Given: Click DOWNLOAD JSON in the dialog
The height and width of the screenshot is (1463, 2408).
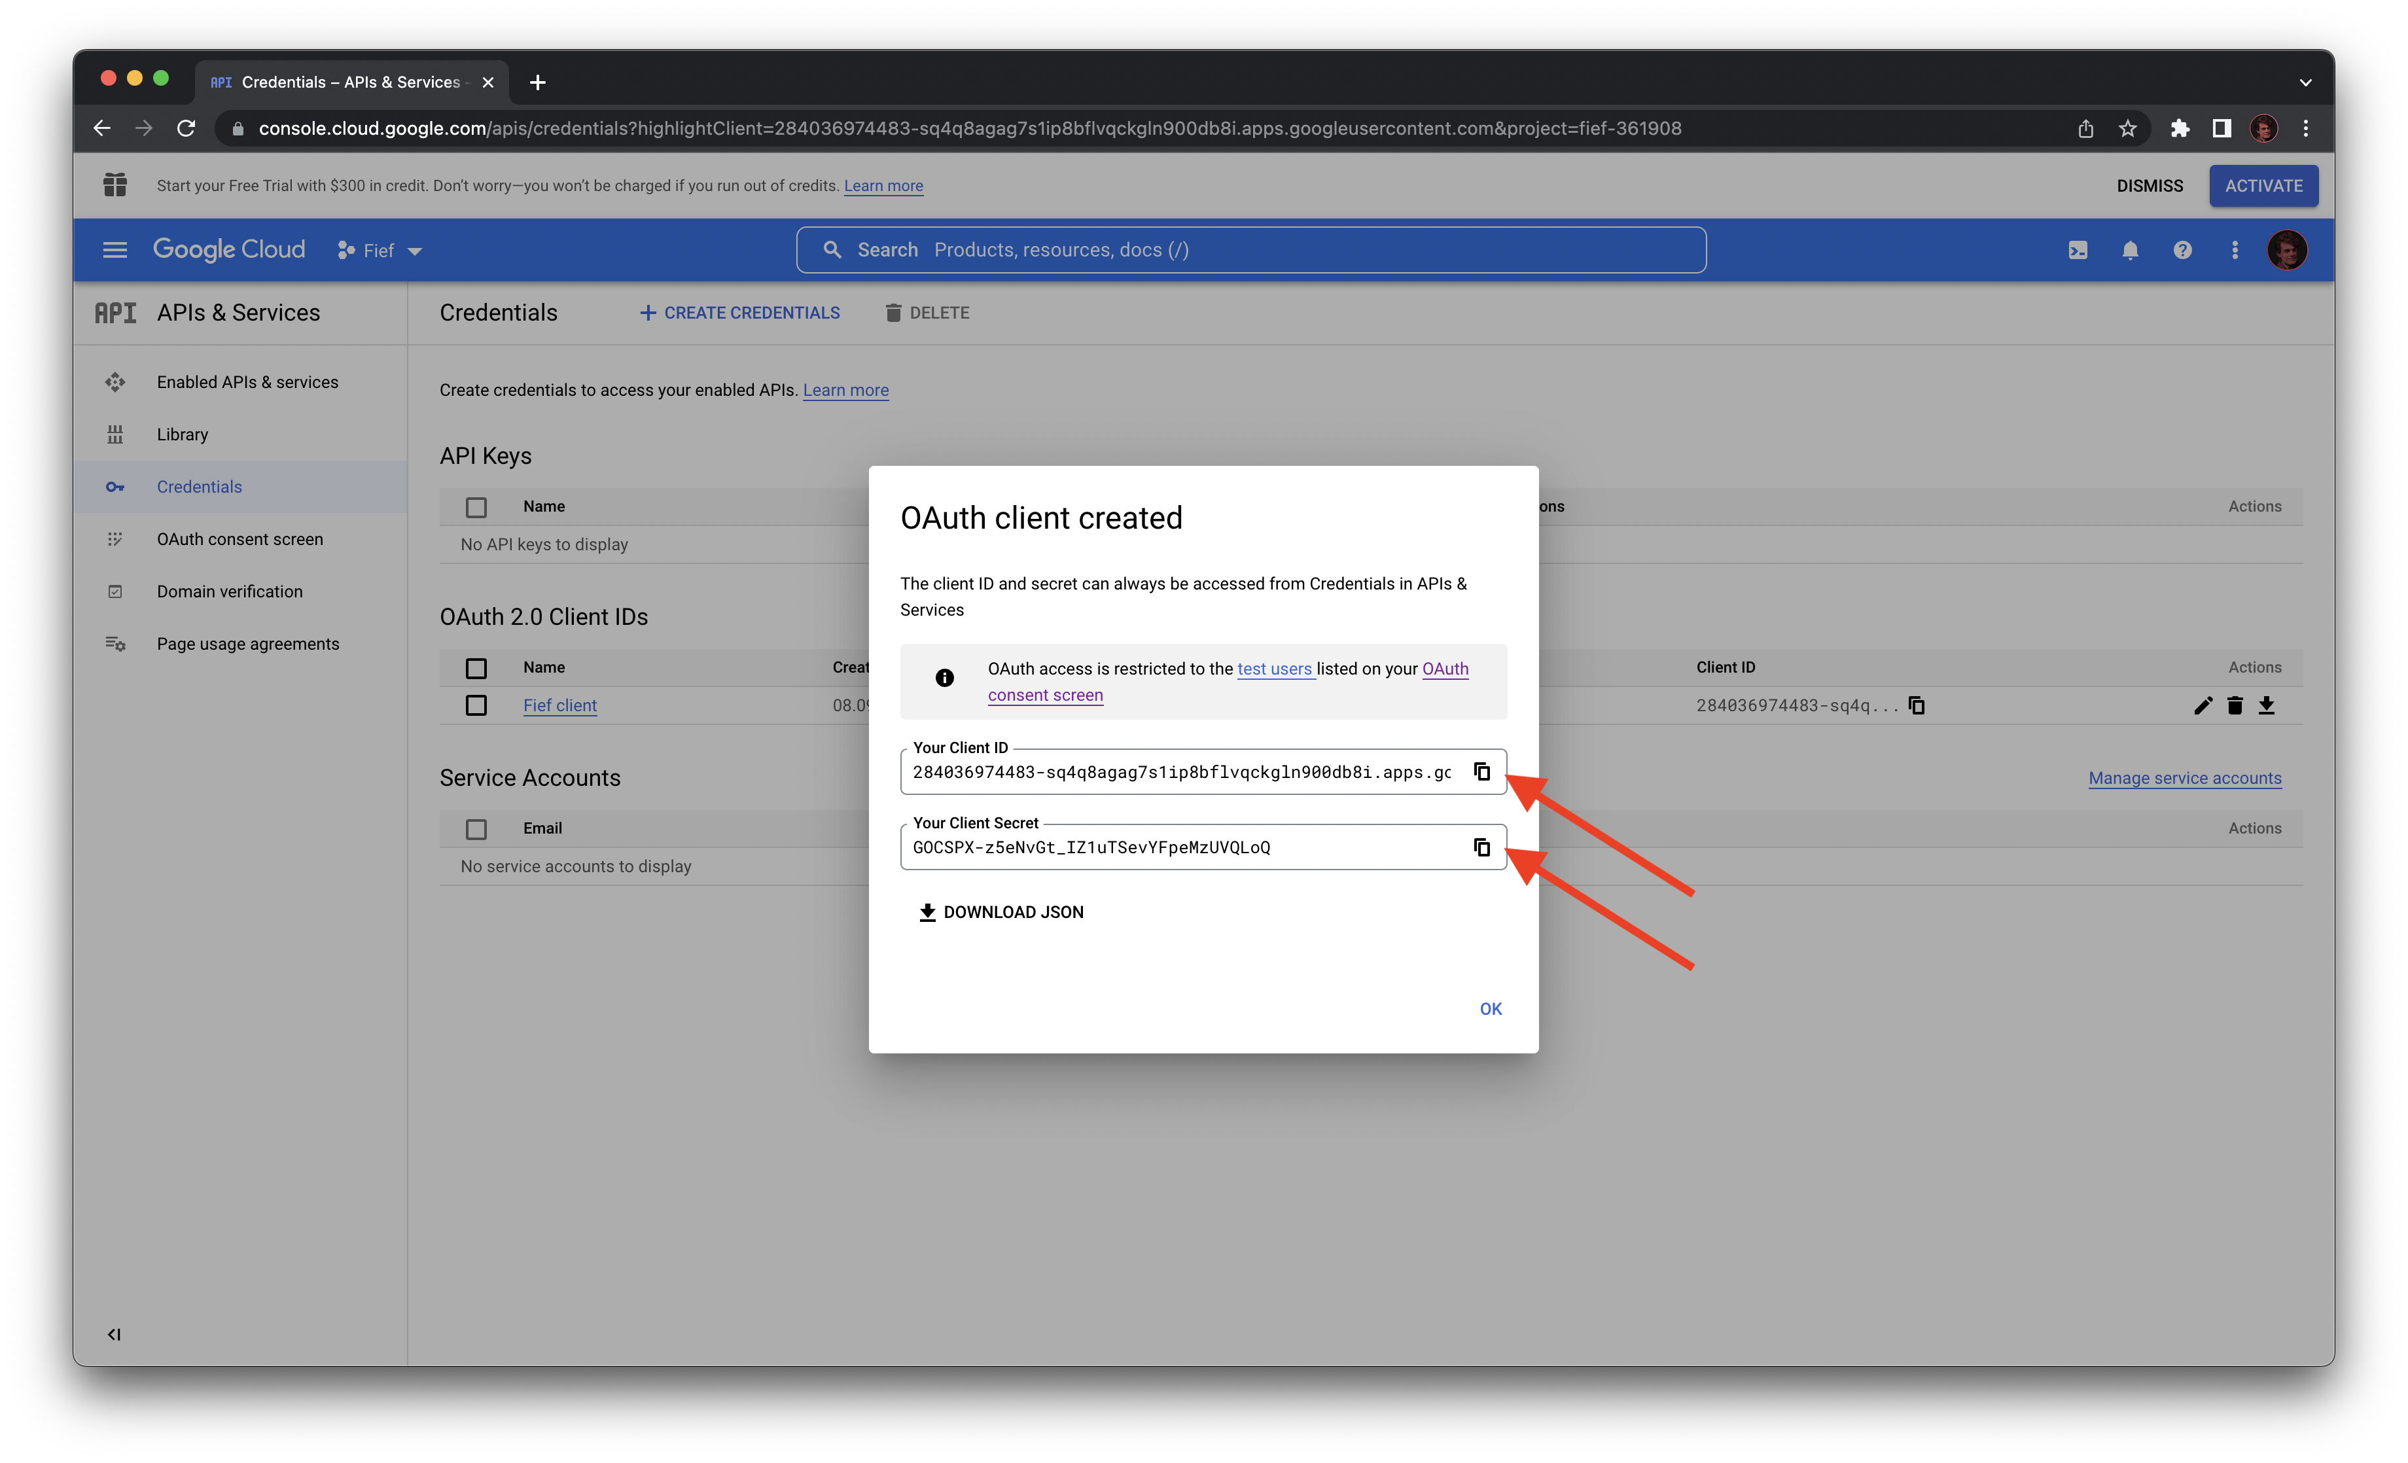Looking at the screenshot, I should click(x=1000, y=912).
